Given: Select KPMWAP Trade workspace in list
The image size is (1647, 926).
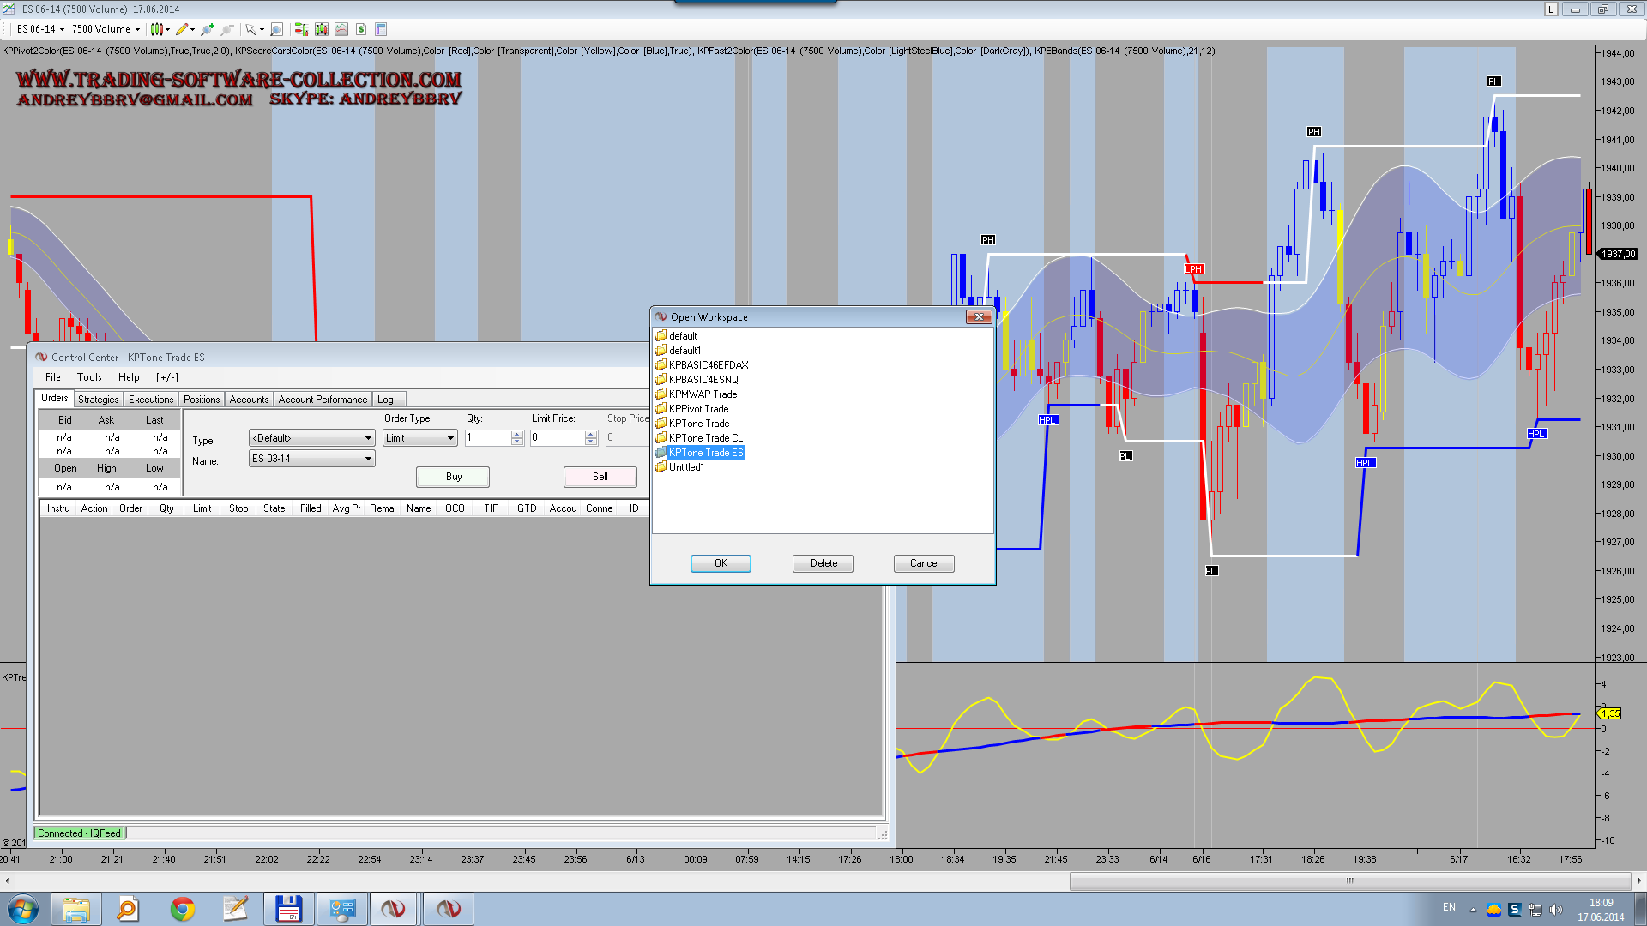Looking at the screenshot, I should point(703,394).
